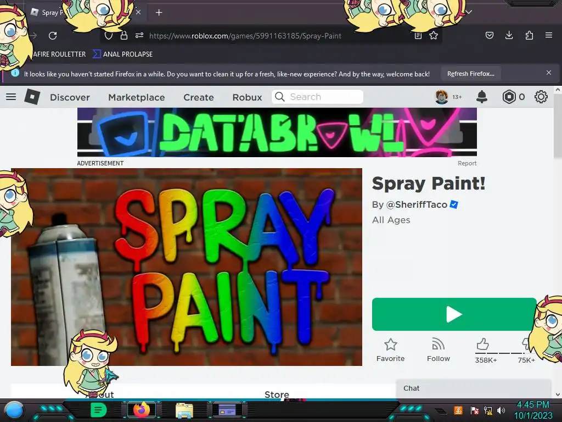This screenshot has height=422, width=562.
Task: Open the Discover menu item
Action: pos(70,97)
